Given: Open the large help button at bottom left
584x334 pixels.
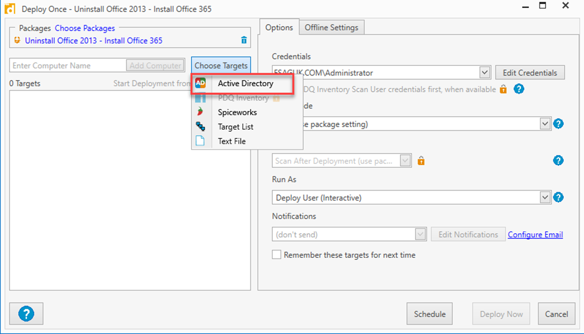Looking at the screenshot, I should [x=26, y=314].
